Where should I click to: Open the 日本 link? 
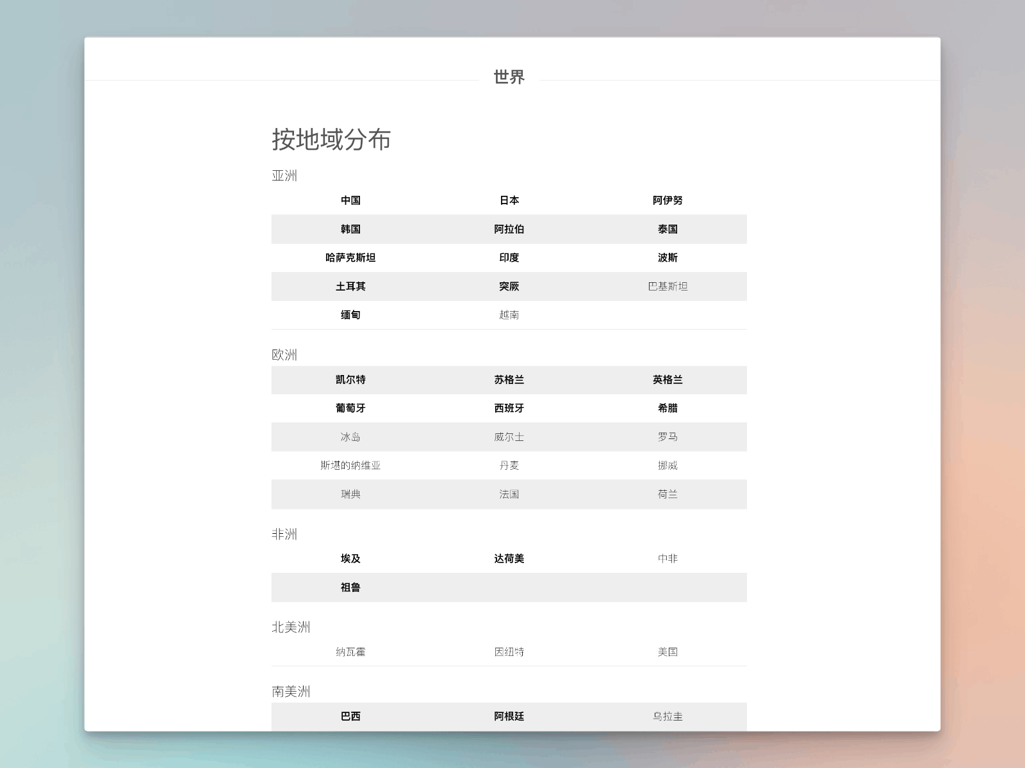tap(509, 200)
